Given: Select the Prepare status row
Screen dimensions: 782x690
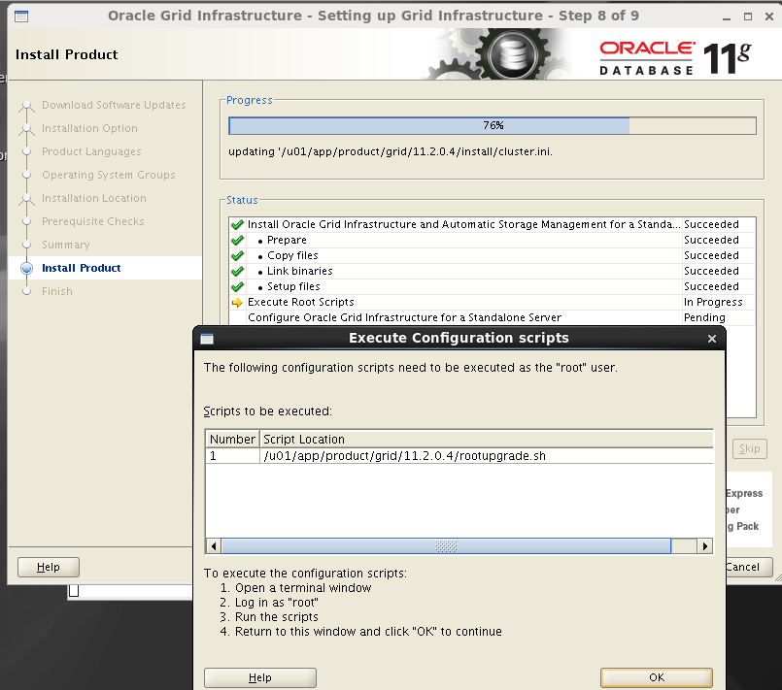Looking at the screenshot, I should 493,240.
